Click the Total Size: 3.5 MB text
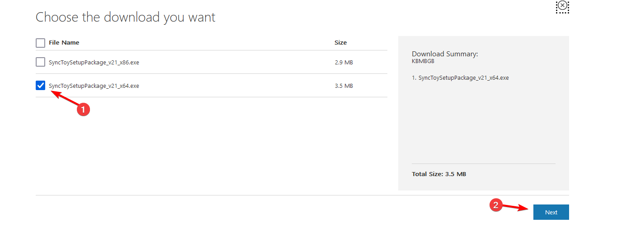Image resolution: width=617 pixels, height=227 pixels. (x=438, y=174)
